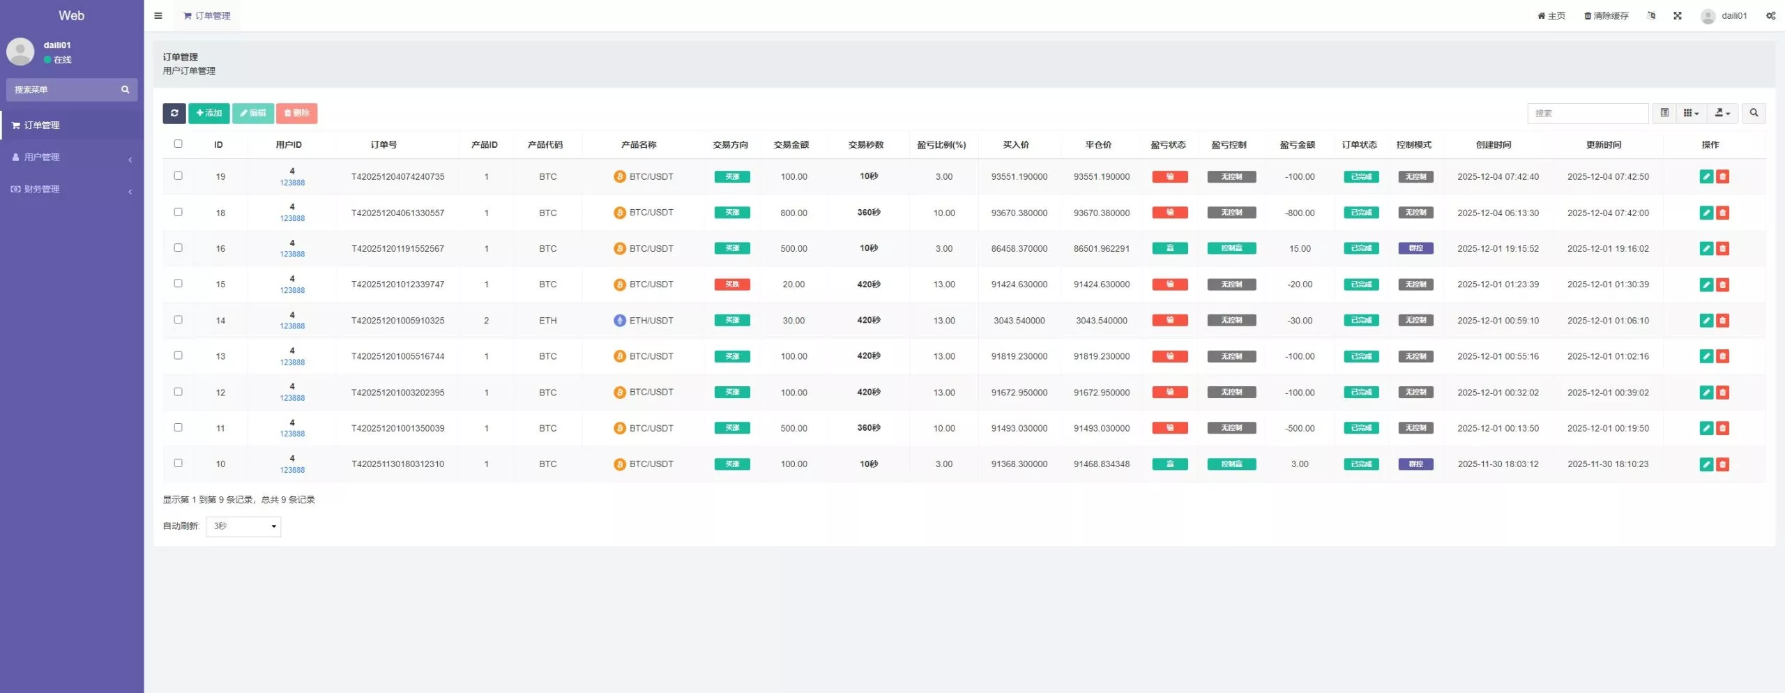Screen dimensions: 1785x693
Task: Toggle table card view icon
Action: click(x=1664, y=113)
